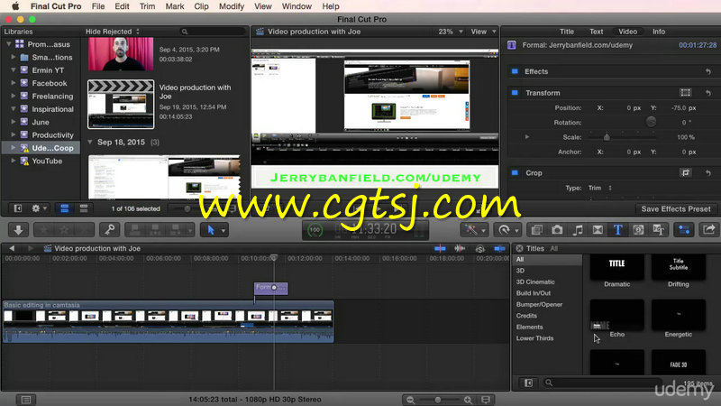Go back in timeline history arrow
Screen dimensions: 721x406
(12, 248)
